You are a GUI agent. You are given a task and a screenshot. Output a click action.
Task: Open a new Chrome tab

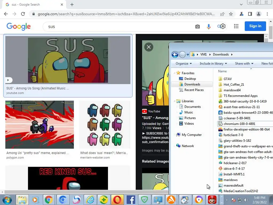pyautogui.click(x=72, y=5)
